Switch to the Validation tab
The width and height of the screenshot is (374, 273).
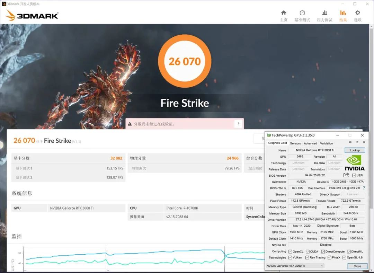pos(326,143)
